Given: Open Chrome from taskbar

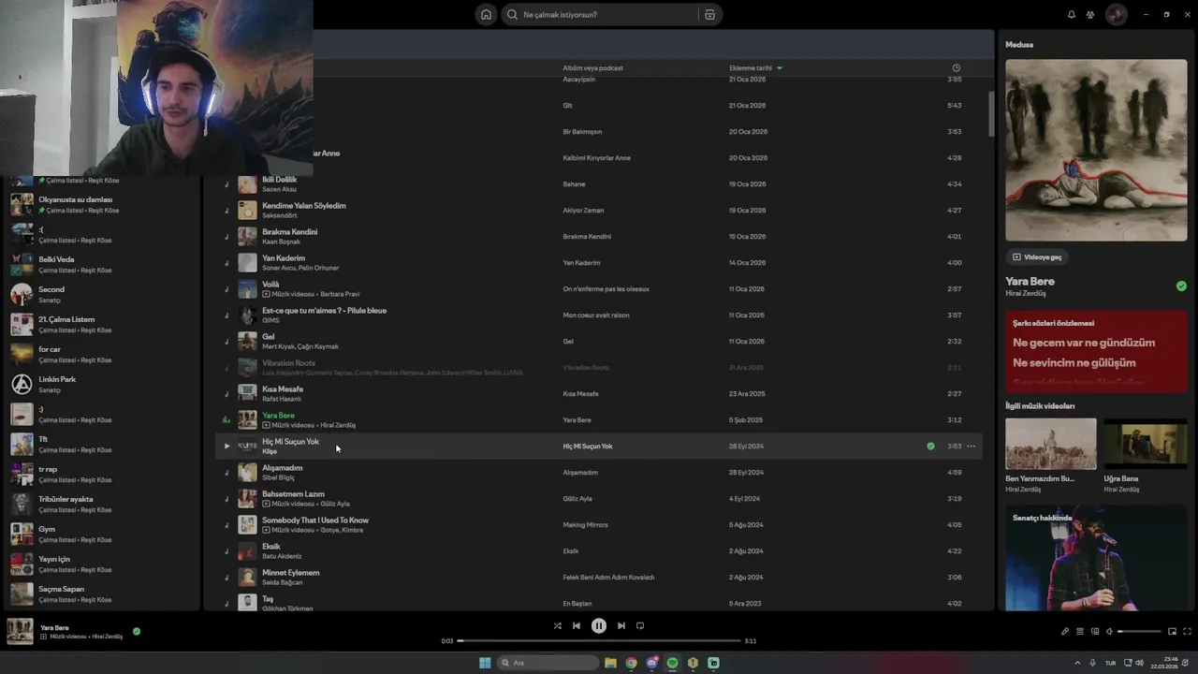Looking at the screenshot, I should point(632,663).
